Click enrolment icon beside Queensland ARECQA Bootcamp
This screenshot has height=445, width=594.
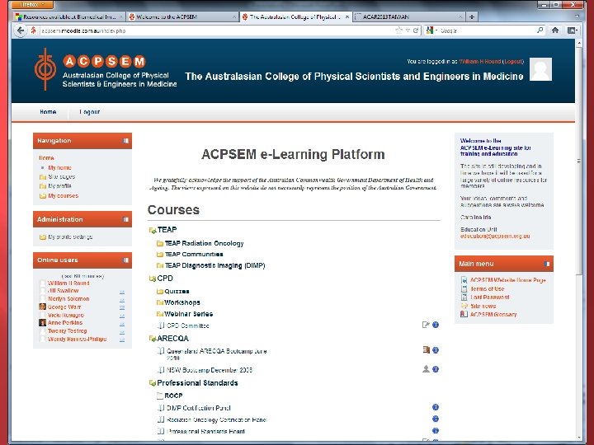coord(427,350)
